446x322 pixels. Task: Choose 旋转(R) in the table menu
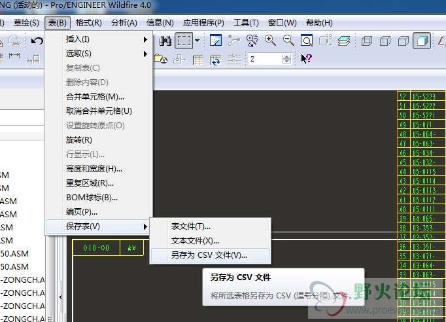(x=98, y=140)
